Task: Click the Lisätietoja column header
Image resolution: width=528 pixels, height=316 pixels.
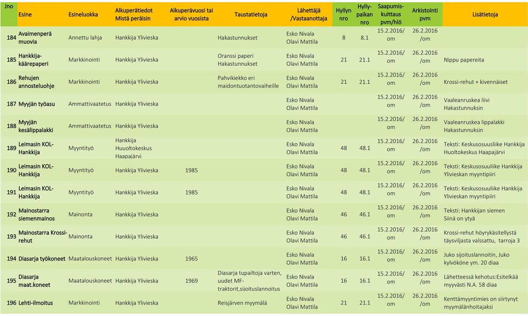Action: (485, 14)
